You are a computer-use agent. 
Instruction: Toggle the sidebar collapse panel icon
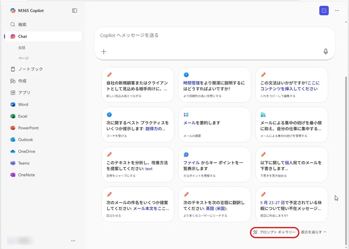(75, 11)
